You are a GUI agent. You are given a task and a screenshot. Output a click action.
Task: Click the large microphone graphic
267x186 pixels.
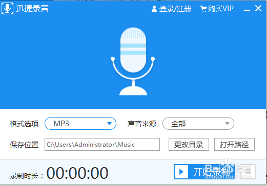point(133,61)
